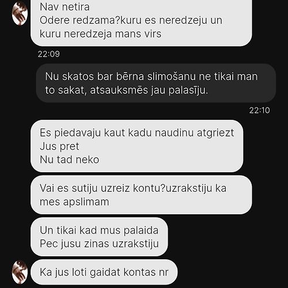Tap the line 'Nu tad neko'

(69, 160)
